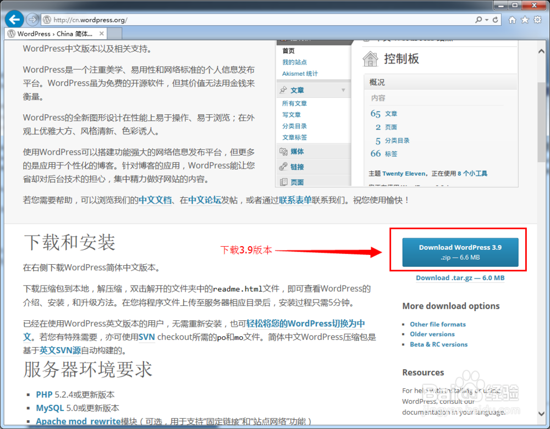
Task: Click the SVN link
Action: (x=147, y=337)
